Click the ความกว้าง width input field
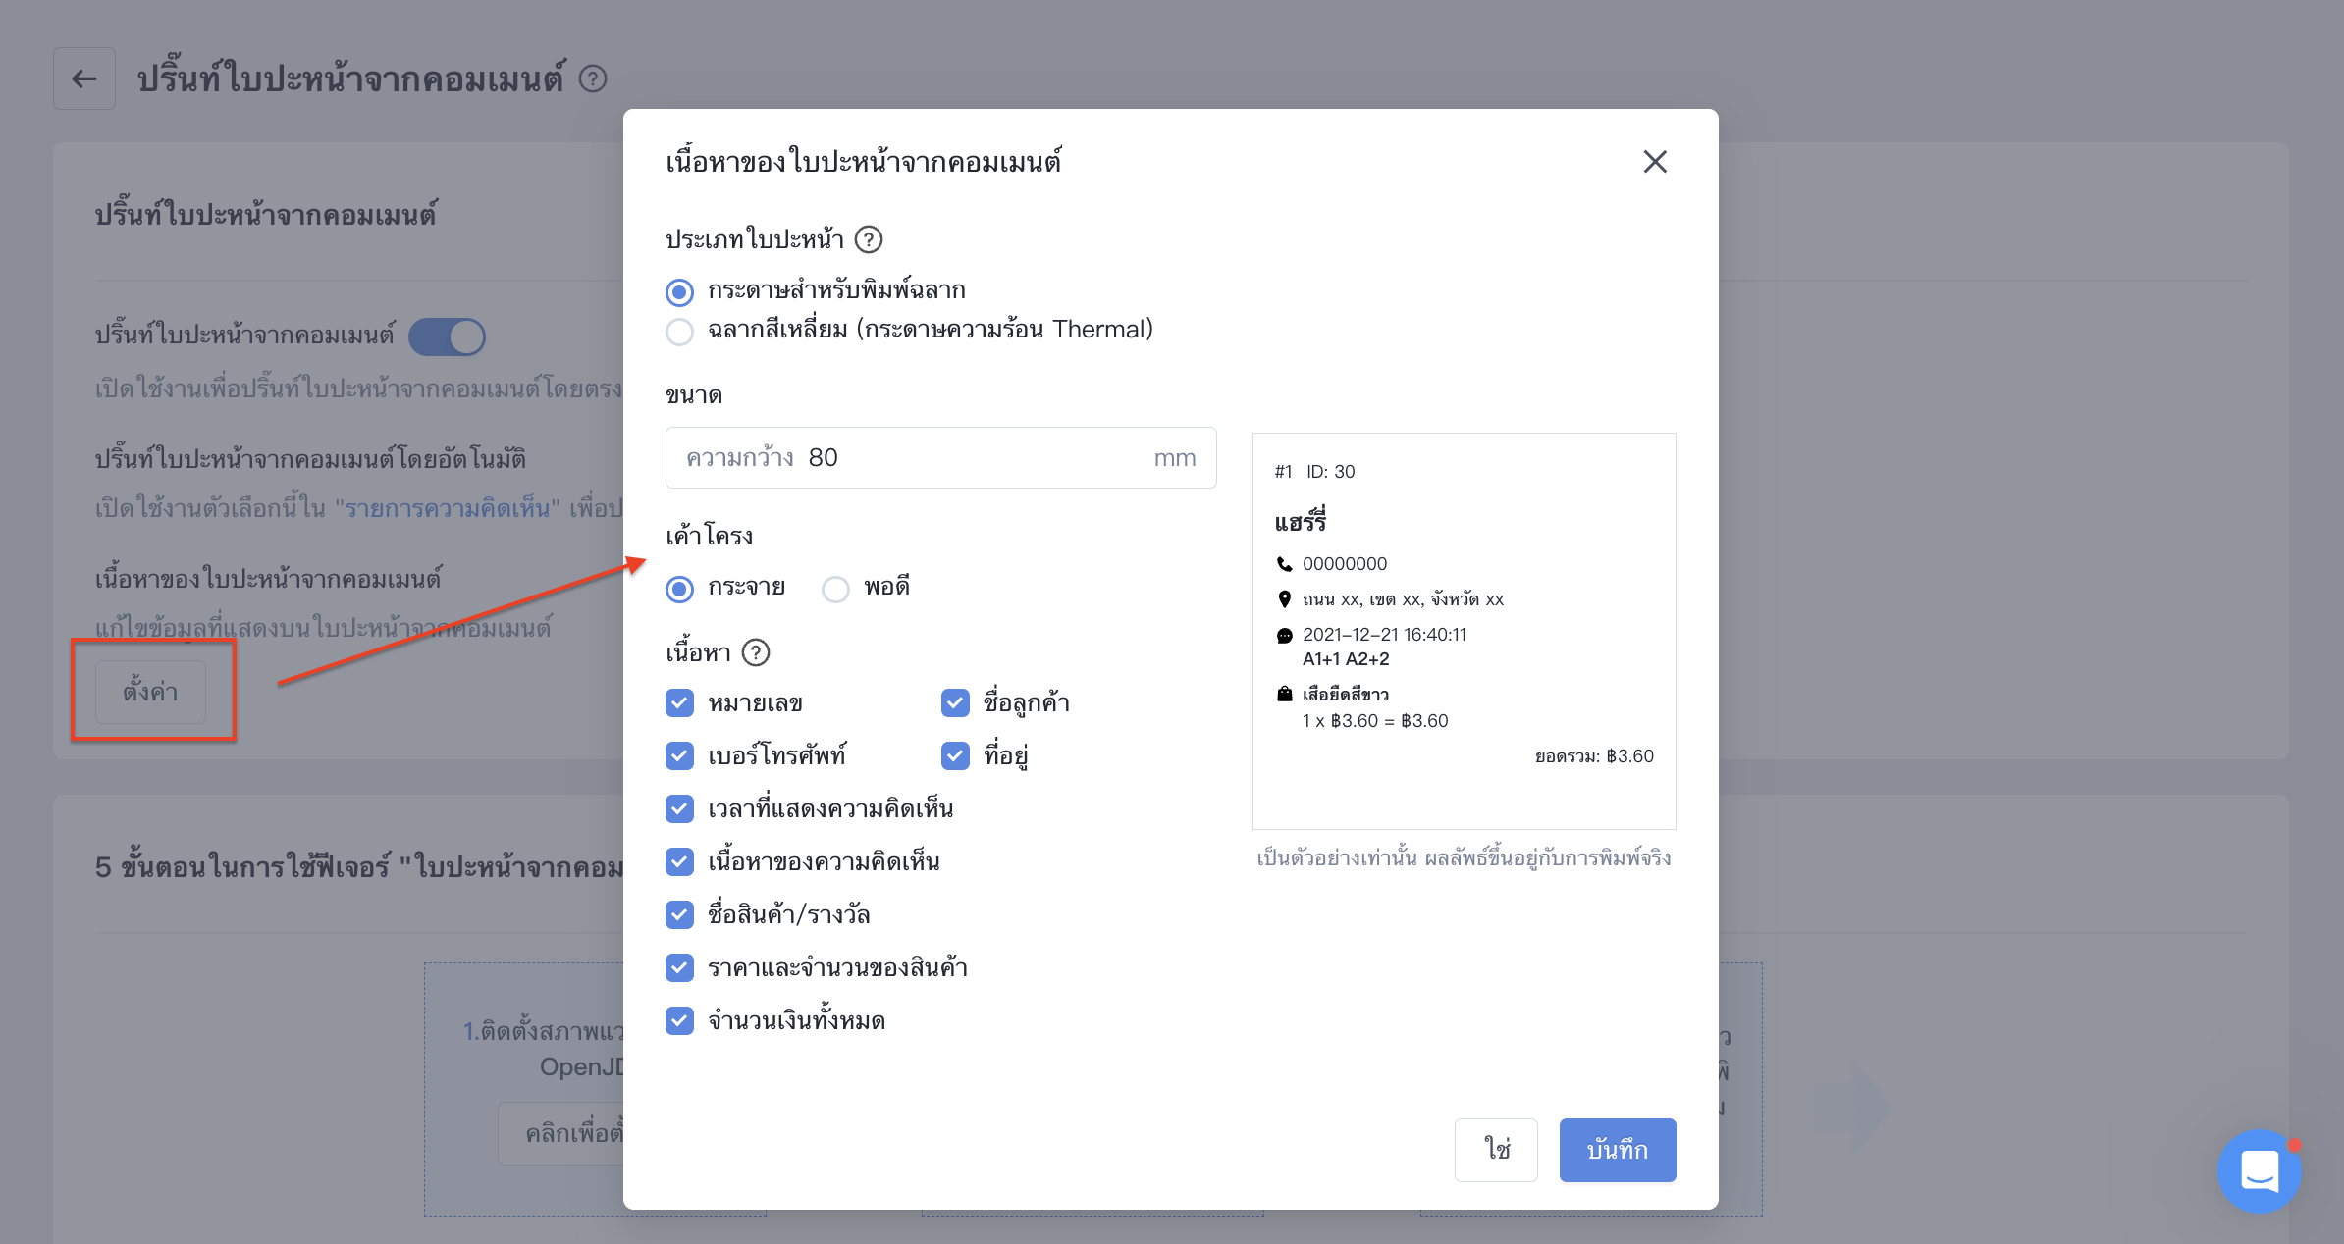2344x1244 pixels. pyautogui.click(x=940, y=457)
